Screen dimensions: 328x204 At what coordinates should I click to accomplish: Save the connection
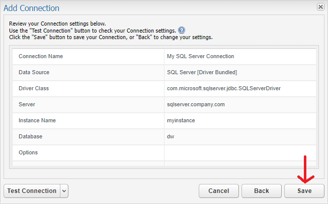(x=304, y=191)
